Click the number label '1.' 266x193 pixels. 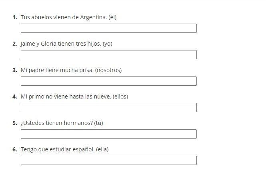[15, 17]
